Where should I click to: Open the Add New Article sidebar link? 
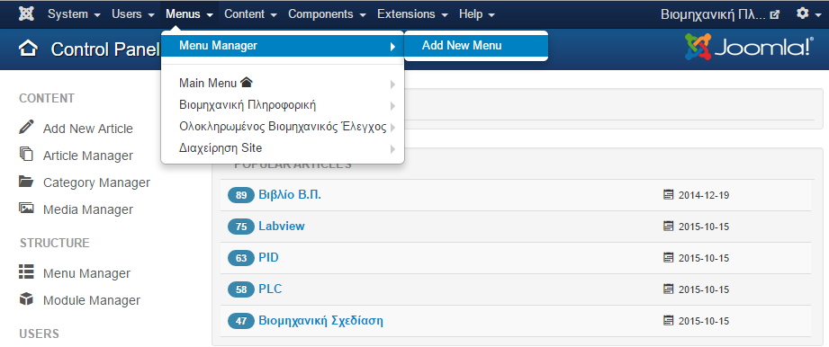[88, 129]
